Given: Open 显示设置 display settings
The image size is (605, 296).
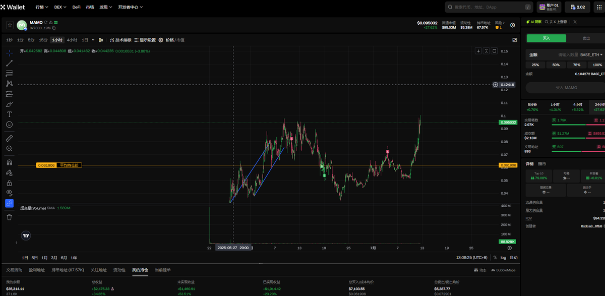Looking at the screenshot, I should tap(145, 40).
